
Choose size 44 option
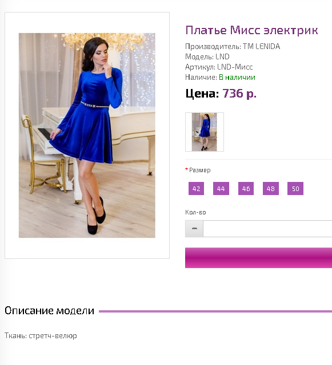(x=221, y=188)
